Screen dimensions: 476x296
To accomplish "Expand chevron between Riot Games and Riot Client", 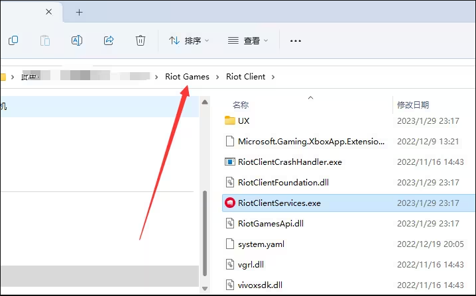I will pyautogui.click(x=217, y=77).
